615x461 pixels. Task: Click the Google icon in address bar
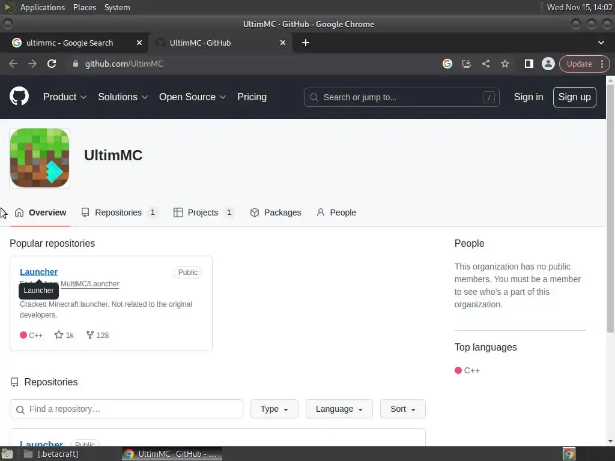click(447, 64)
